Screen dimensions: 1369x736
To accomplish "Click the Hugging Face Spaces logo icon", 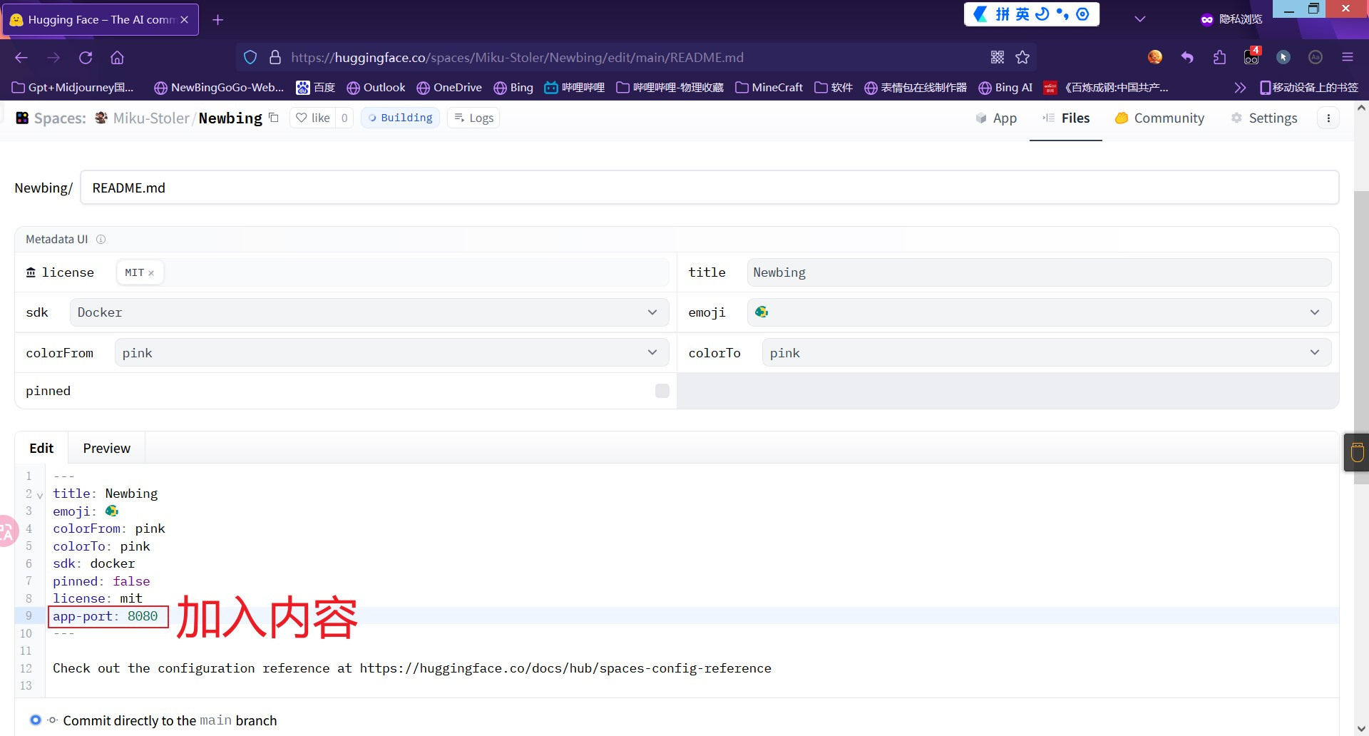I will [x=22, y=118].
